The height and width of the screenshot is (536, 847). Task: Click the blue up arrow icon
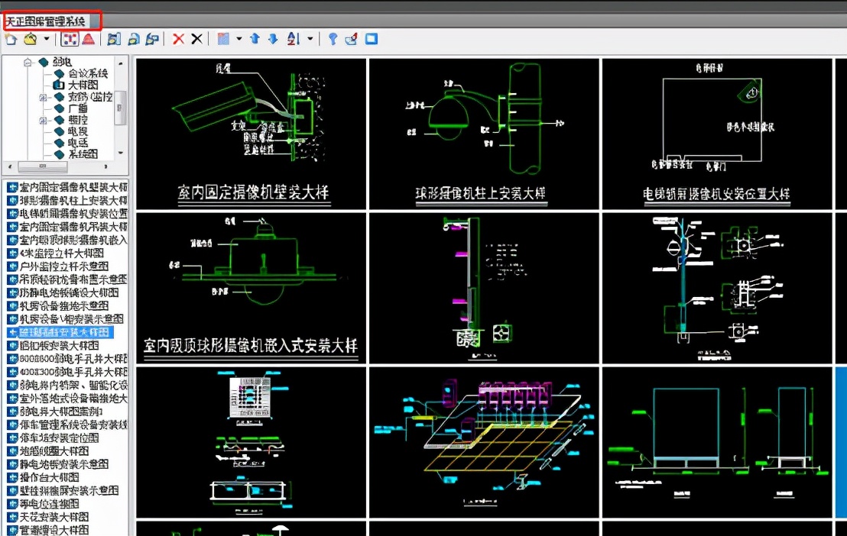255,39
